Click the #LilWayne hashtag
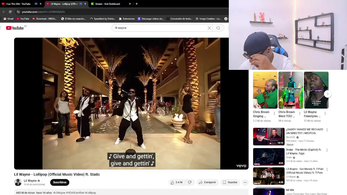Image resolution: width=347 pixels, height=195 pixels. (x=59, y=193)
